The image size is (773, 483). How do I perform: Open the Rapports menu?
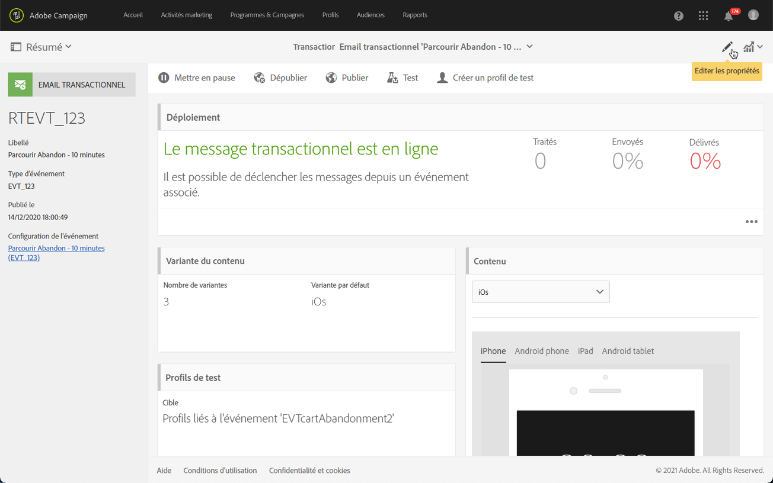pyautogui.click(x=415, y=15)
